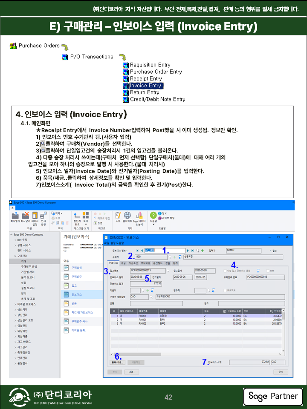Click finder magnifier beside 구매처 vendor field
The height and width of the screenshot is (409, 307).
(170, 257)
